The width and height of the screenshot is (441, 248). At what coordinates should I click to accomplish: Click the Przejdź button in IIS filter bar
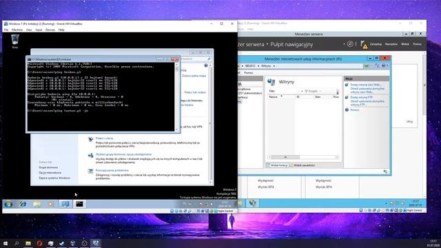[311, 91]
